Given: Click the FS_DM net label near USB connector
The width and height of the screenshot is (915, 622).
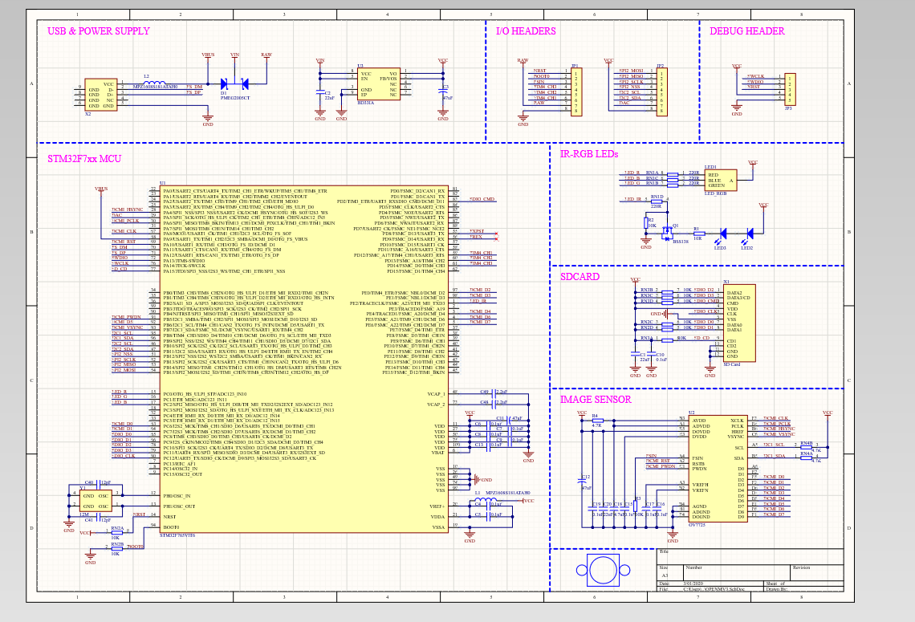Looking at the screenshot, I should pos(193,87).
